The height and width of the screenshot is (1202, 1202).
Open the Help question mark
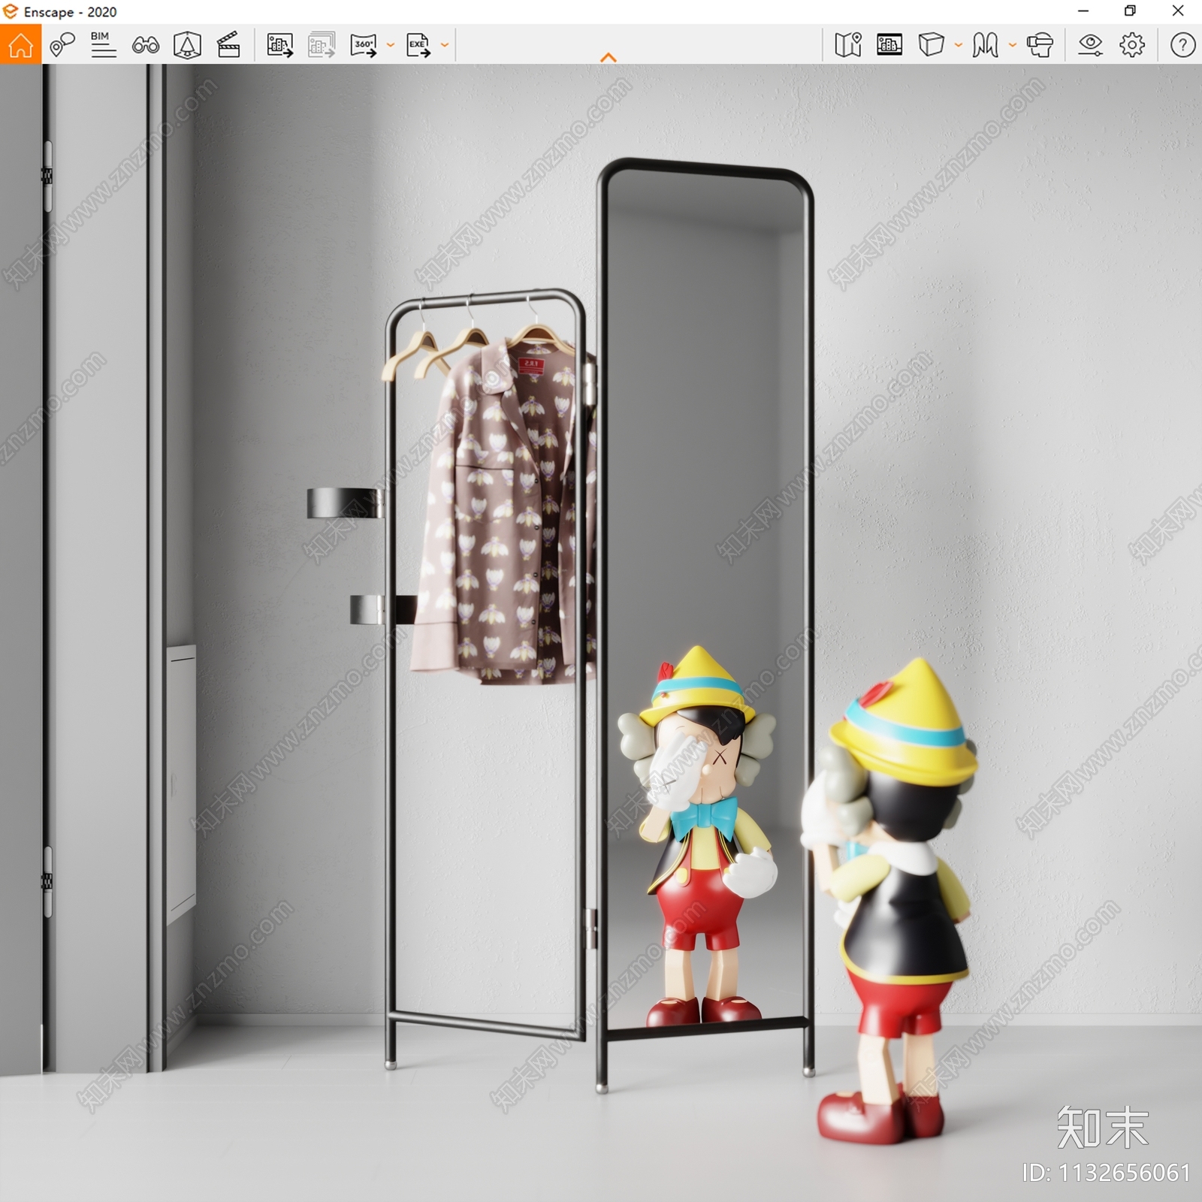pyautogui.click(x=1182, y=45)
